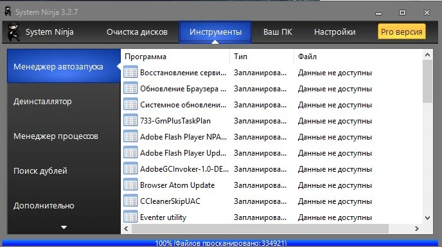Screen dimensions: 442x247
Task: Click icon beside Adobe Flash Player NPA... entry
Action: 130,137
